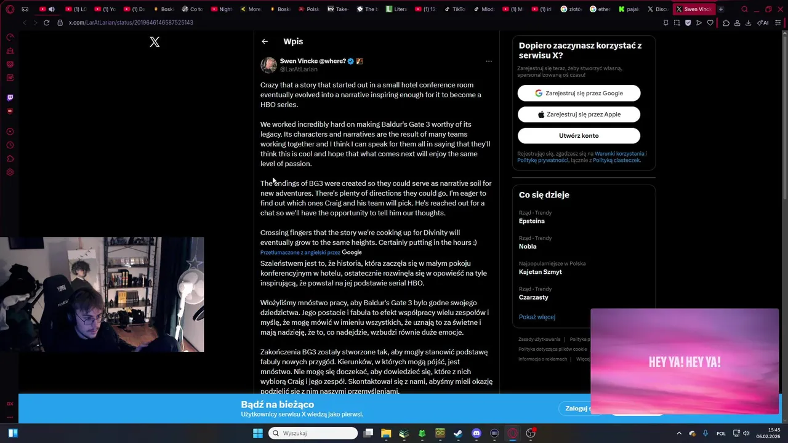The width and height of the screenshot is (788, 443).
Task: Click the Windows taskbar 'Wyszukaj' search box
Action: (x=313, y=433)
